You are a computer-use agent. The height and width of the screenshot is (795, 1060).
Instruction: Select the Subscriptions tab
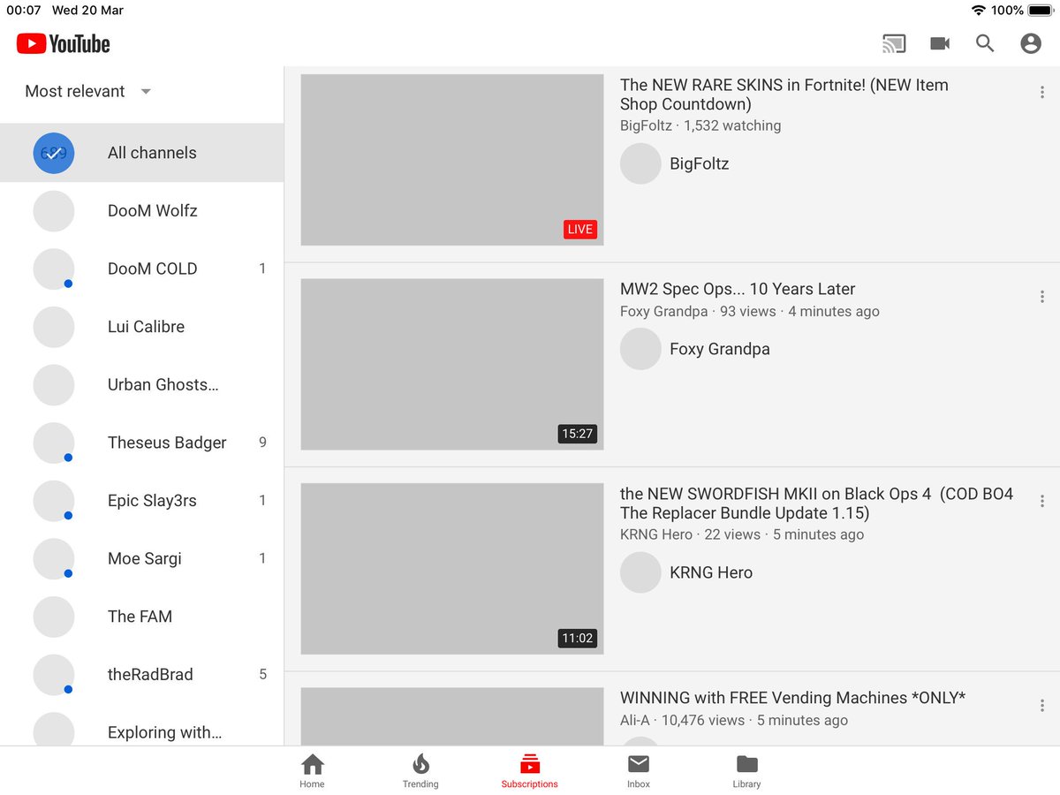pos(529,771)
